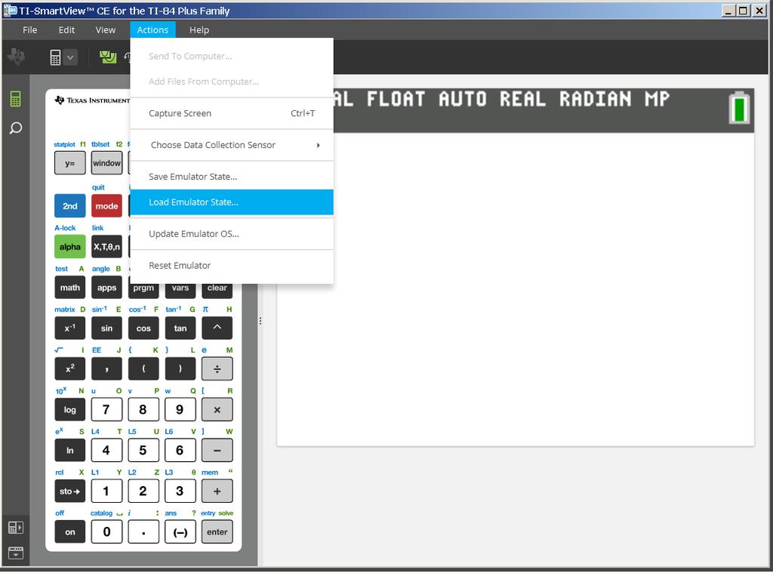Open the Edit menu
This screenshot has height=573, width=773.
(x=66, y=30)
